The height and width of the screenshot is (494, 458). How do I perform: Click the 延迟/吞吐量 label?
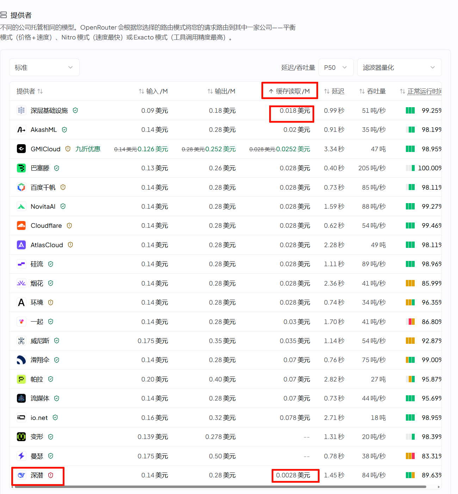tap(298, 67)
